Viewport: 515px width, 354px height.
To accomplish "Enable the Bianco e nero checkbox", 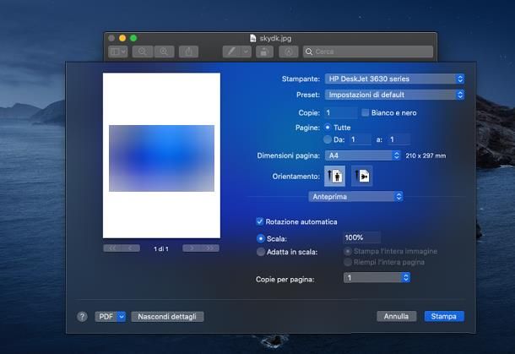I will 366,112.
